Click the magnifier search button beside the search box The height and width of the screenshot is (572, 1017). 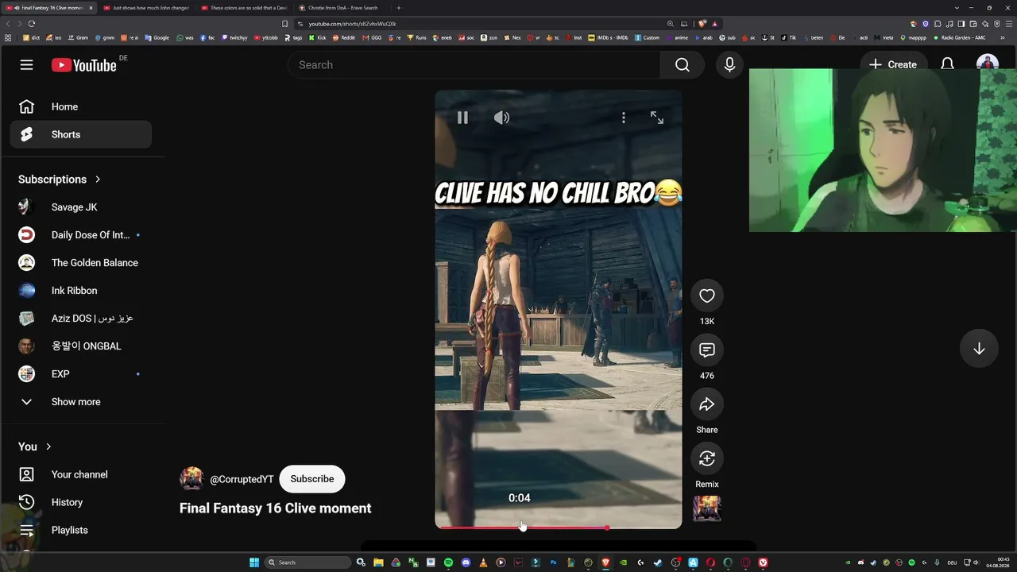tap(683, 65)
